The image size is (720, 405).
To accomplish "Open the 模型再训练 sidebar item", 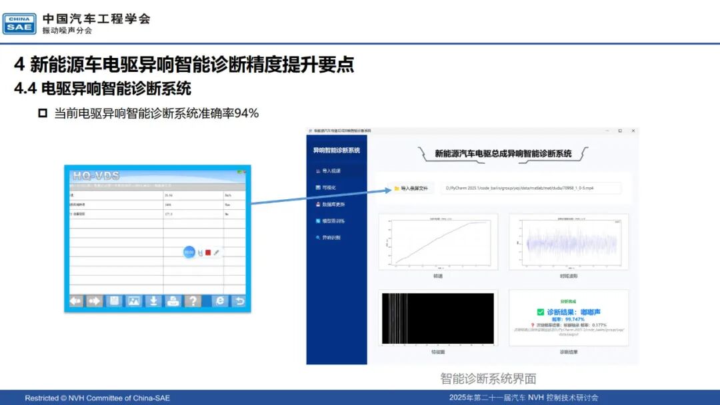I will [331, 220].
